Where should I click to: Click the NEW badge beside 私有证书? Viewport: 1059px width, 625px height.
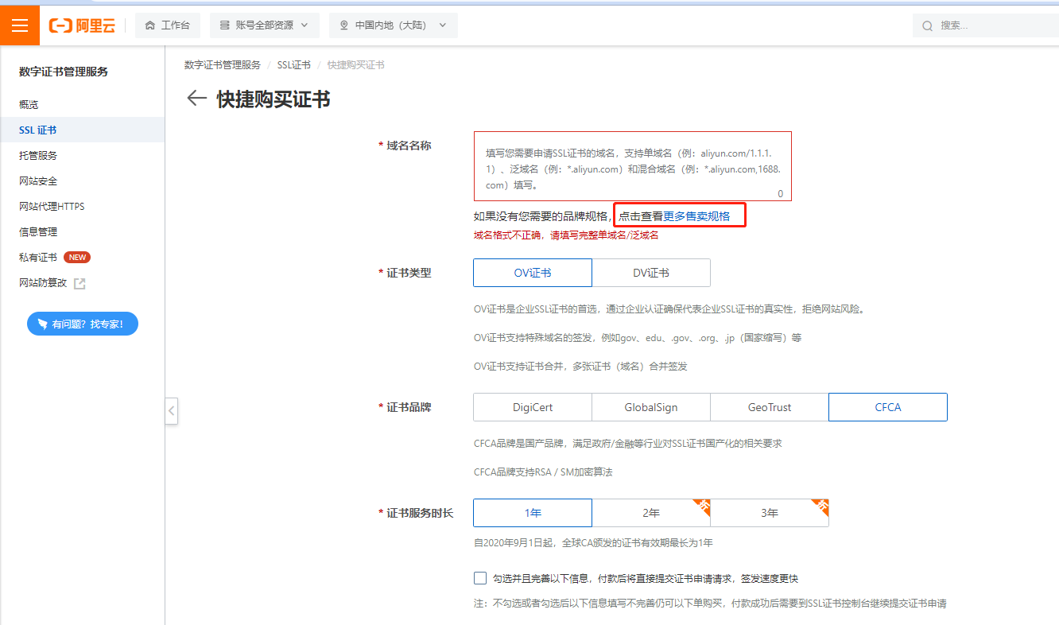click(77, 257)
